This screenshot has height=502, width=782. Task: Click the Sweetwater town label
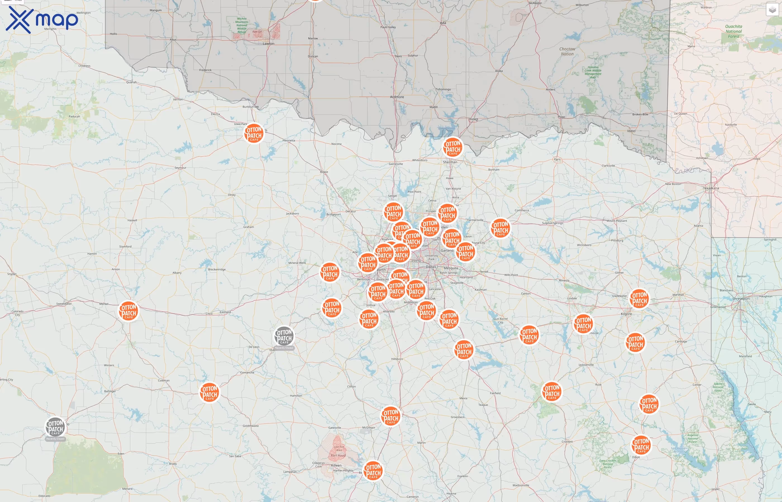(64, 304)
